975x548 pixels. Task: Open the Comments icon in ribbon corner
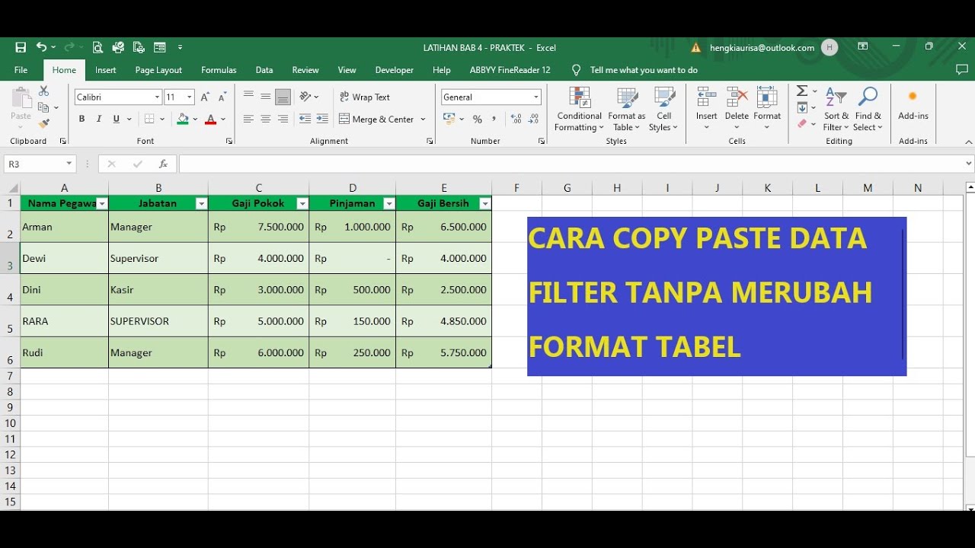[x=961, y=69]
